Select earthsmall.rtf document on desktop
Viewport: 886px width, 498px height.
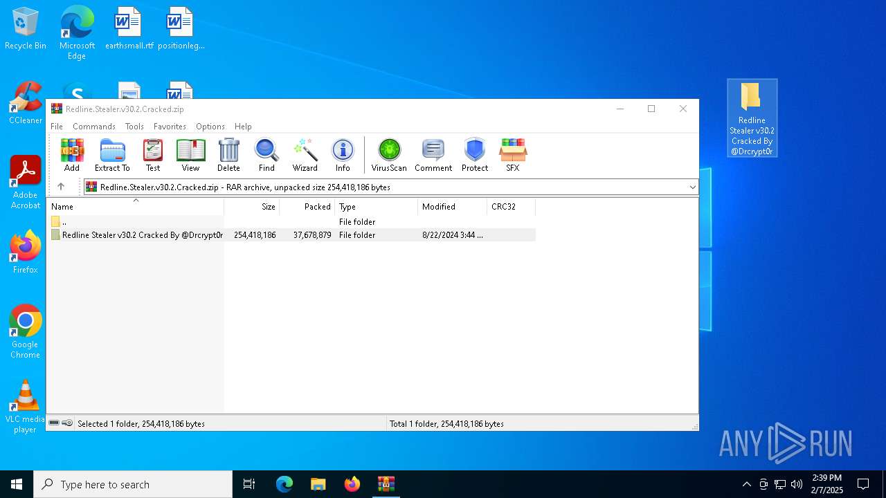pos(129,29)
